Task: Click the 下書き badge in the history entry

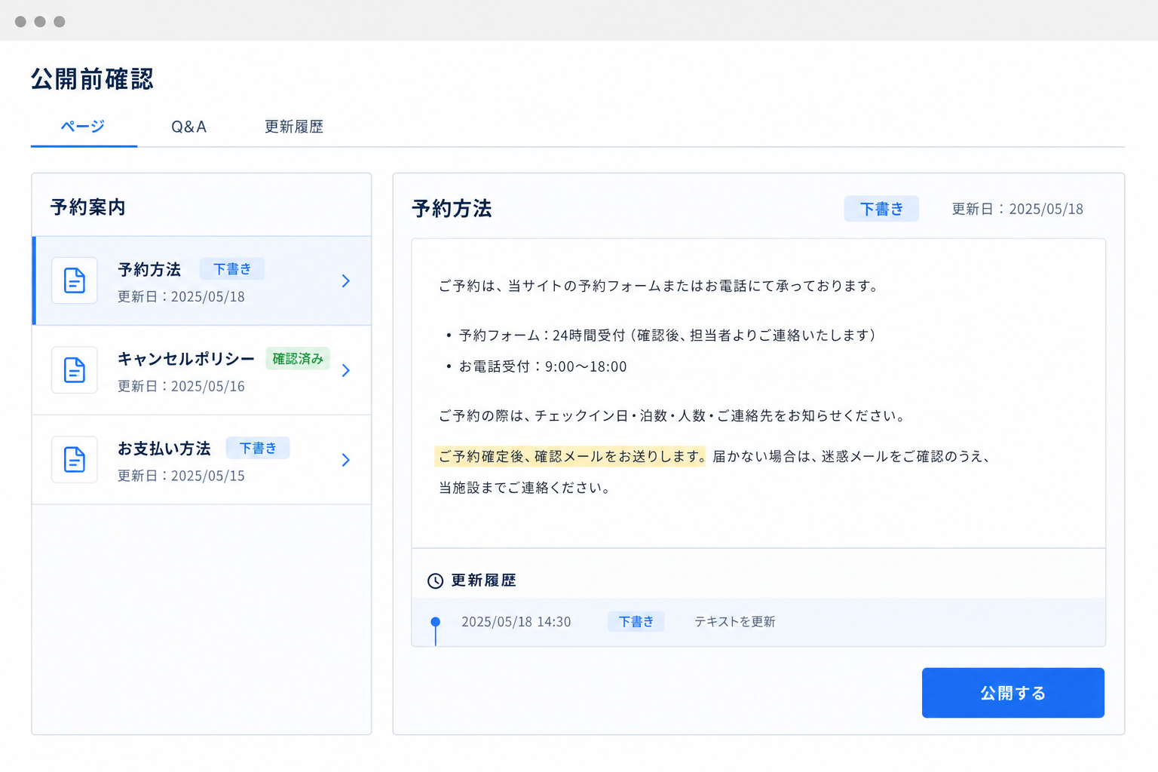Action: (636, 621)
